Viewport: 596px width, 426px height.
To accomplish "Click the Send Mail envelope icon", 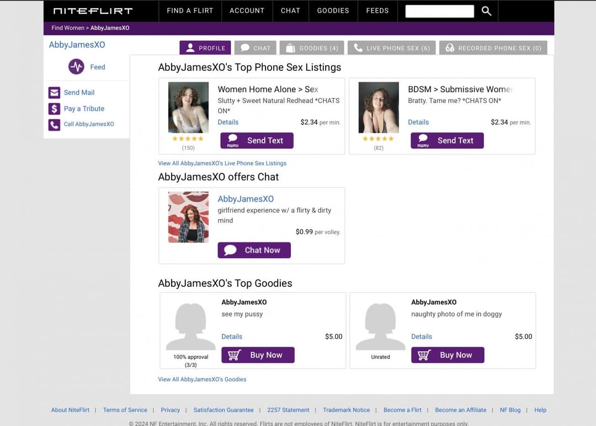I will pyautogui.click(x=54, y=93).
